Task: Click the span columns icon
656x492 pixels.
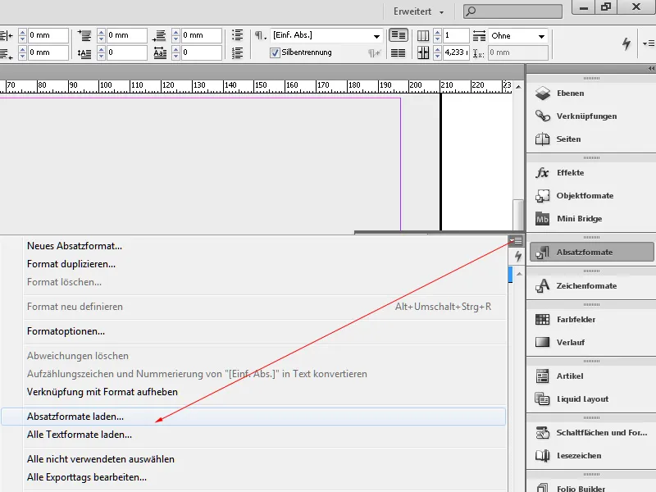Action: pyautogui.click(x=479, y=35)
